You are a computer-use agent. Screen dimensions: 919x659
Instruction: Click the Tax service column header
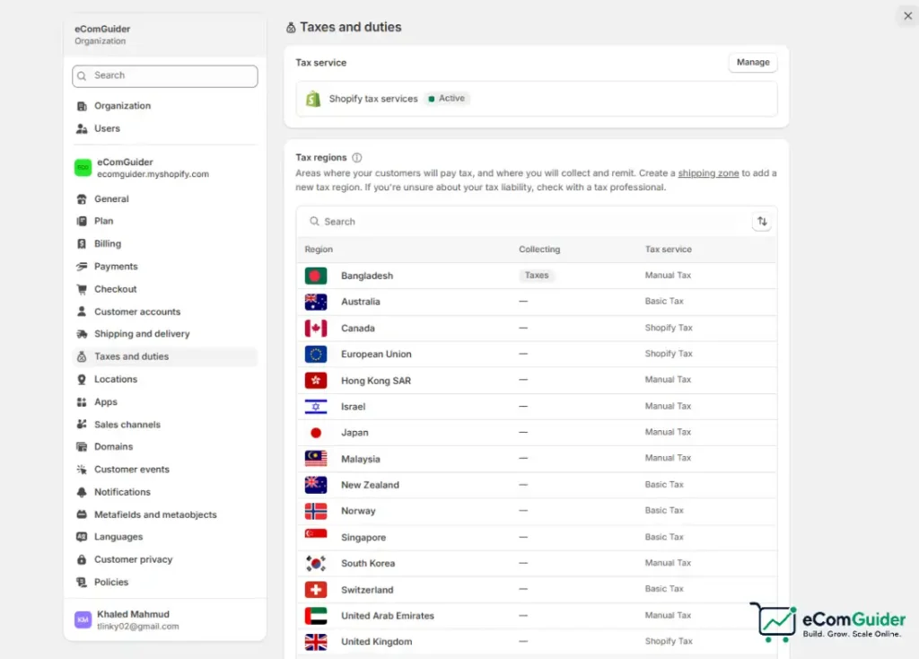pyautogui.click(x=668, y=250)
